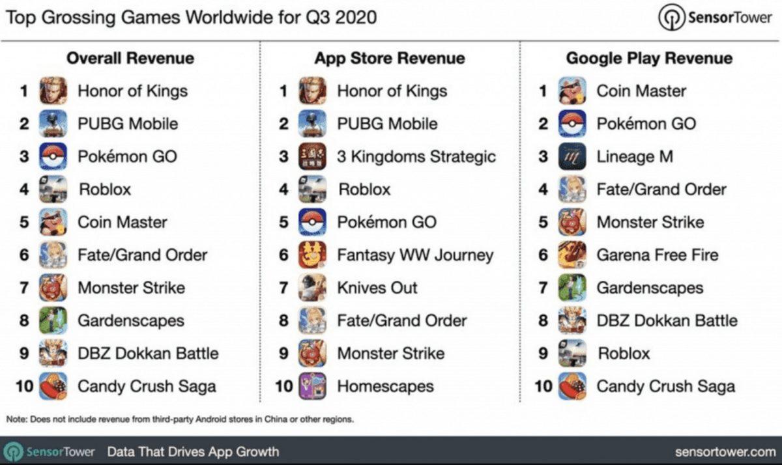
Task: Click the Gardenscapes icon in Google Play column
Action: coord(572,288)
